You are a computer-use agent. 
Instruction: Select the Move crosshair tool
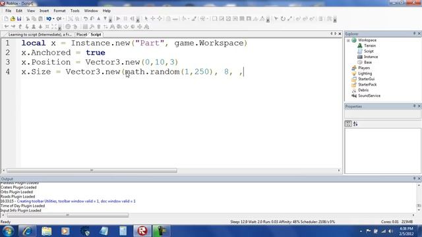click(x=152, y=19)
